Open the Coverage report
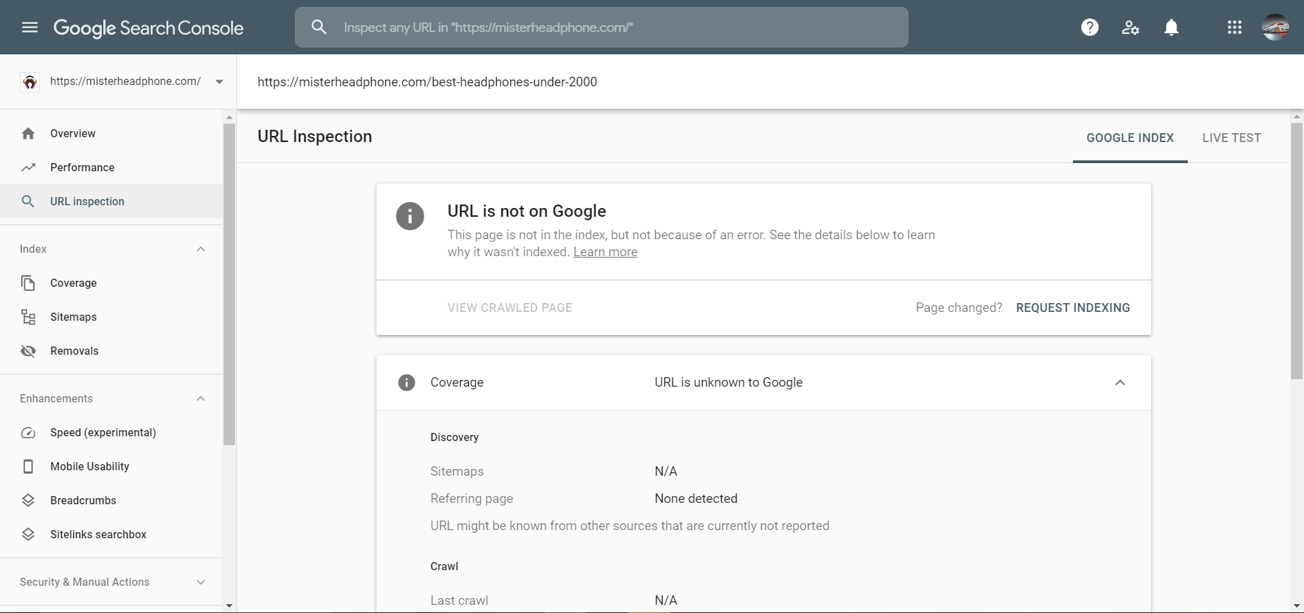 point(111,283)
